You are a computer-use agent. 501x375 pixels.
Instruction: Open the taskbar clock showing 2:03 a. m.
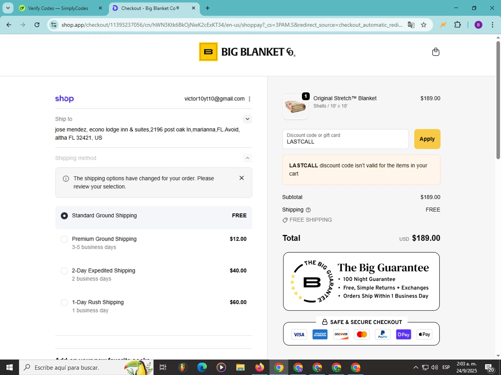[x=467, y=367]
